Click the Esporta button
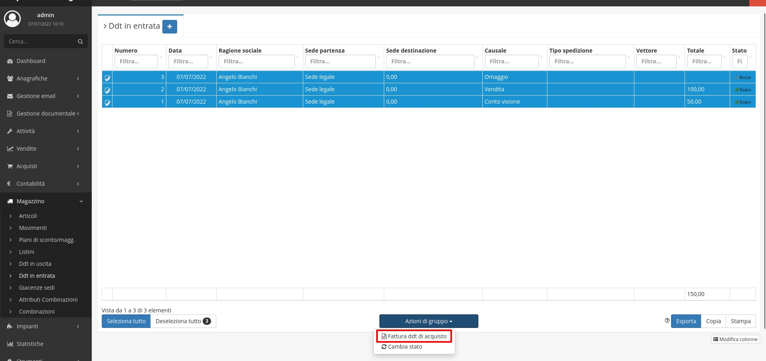The width and height of the screenshot is (766, 361). tap(686, 321)
